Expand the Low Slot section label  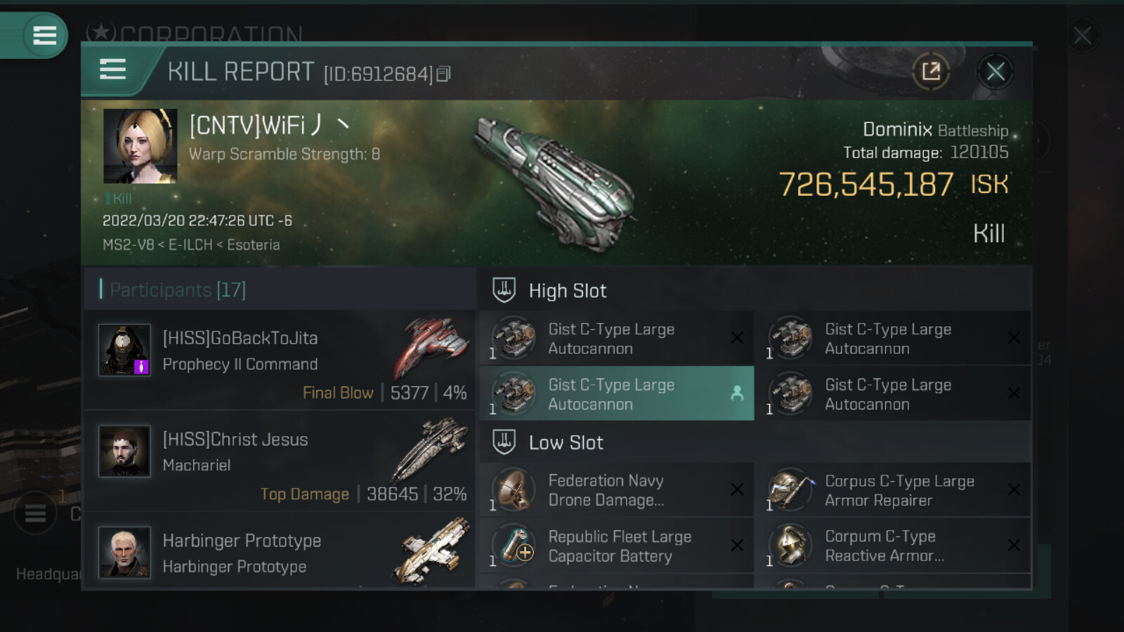point(566,442)
